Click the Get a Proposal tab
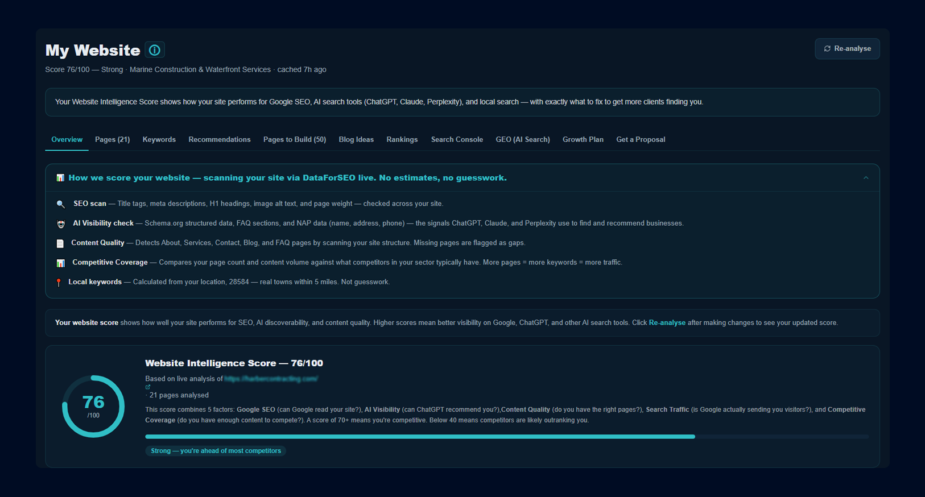The image size is (925, 497). click(x=641, y=140)
